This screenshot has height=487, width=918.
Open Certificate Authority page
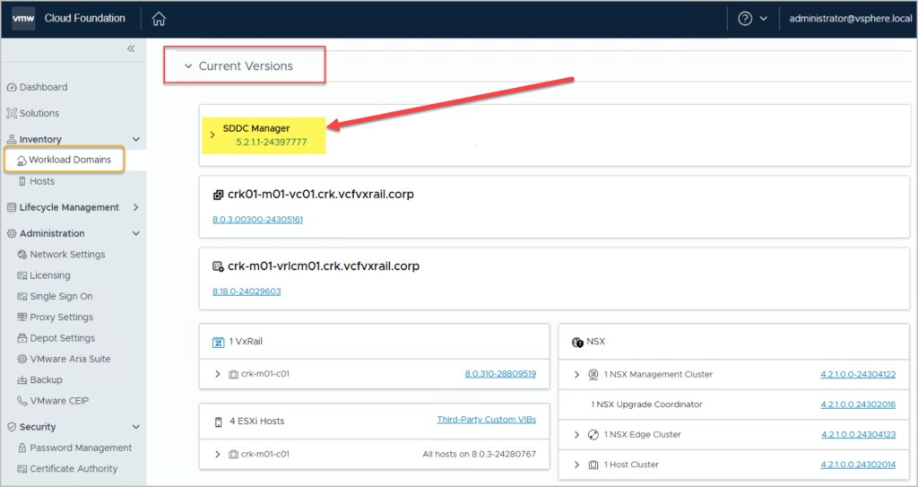coord(74,469)
